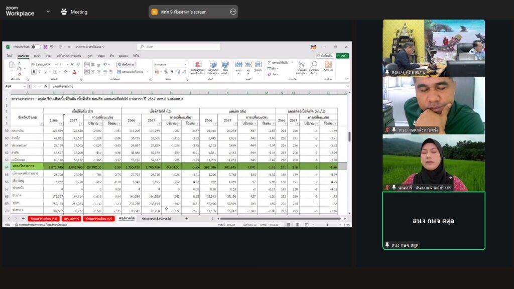Toggle the AutoSave switch in Excel
Screen dimensions: 514x289
click(36, 47)
